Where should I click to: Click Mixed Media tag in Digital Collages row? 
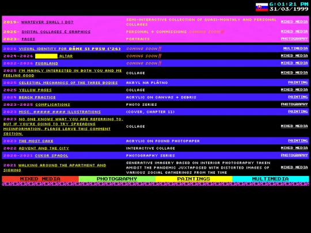pyautogui.click(x=294, y=32)
